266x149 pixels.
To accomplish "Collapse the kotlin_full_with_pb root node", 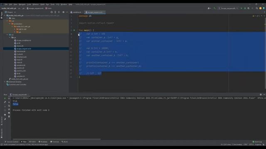I will coord(5,16).
